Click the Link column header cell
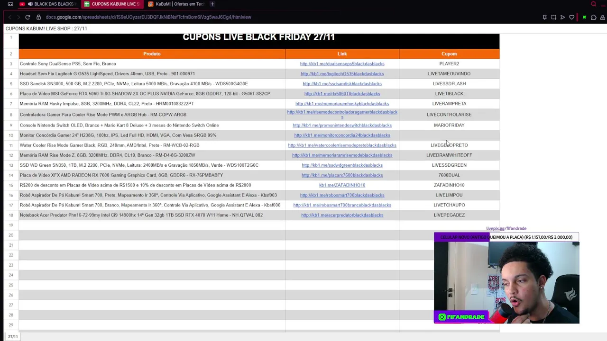The height and width of the screenshot is (341, 607). click(342, 54)
